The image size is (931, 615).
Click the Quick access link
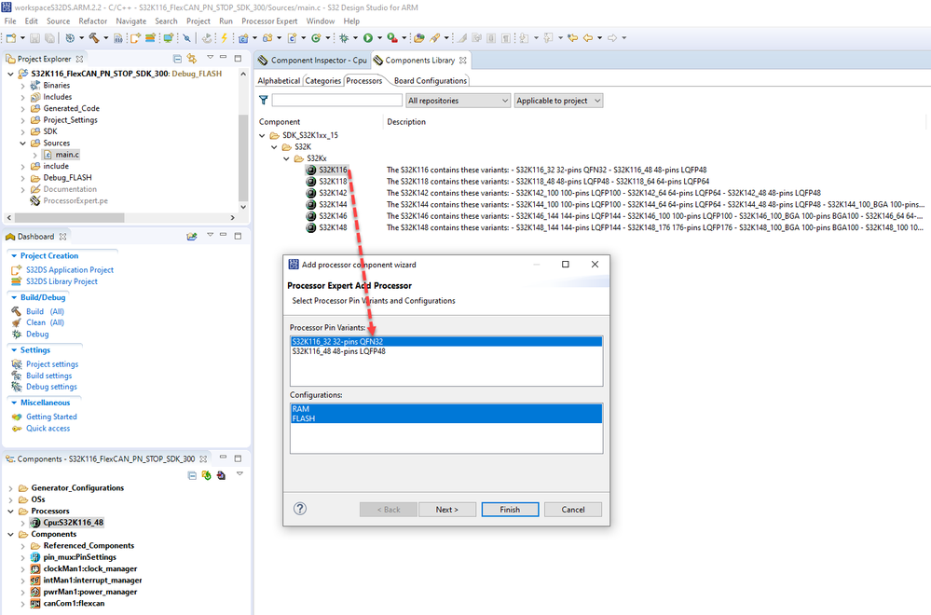tap(48, 429)
